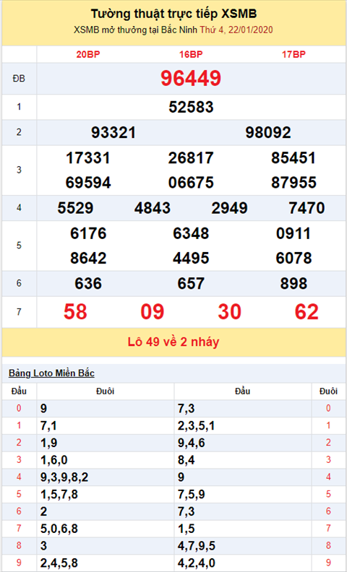Click seventh prize number 30
The height and width of the screenshot is (572, 347).
click(x=229, y=312)
